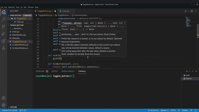Image resolution: width=199 pixels, height=112 pixels.
Task: Open the File menu
Action: 2,7
